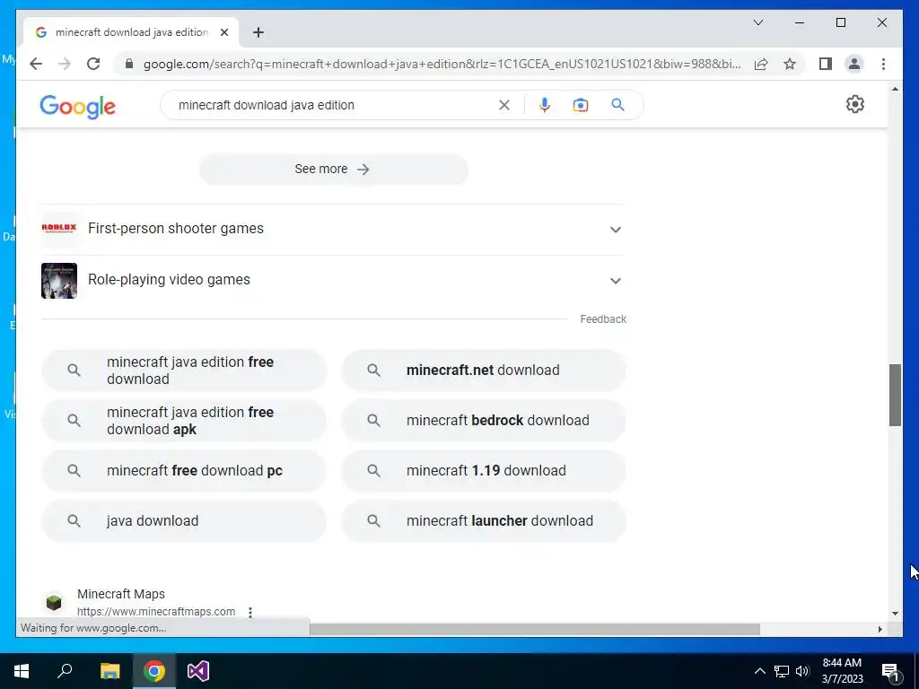This screenshot has width=919, height=689.
Task: Search minecraft.net download suggestion
Action: click(x=484, y=371)
